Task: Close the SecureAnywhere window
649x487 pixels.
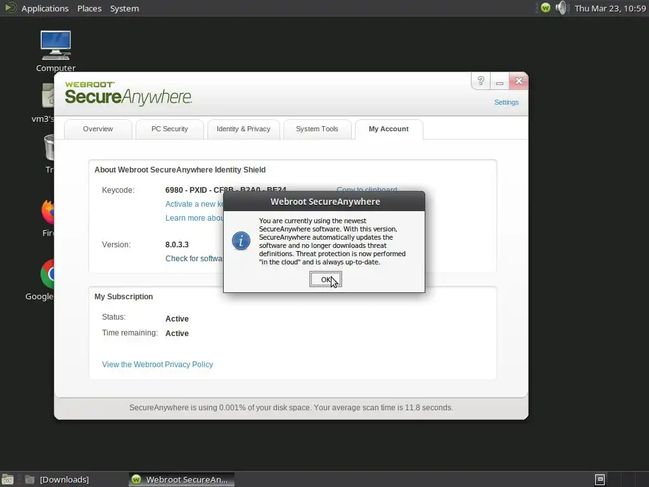Action: (x=518, y=81)
